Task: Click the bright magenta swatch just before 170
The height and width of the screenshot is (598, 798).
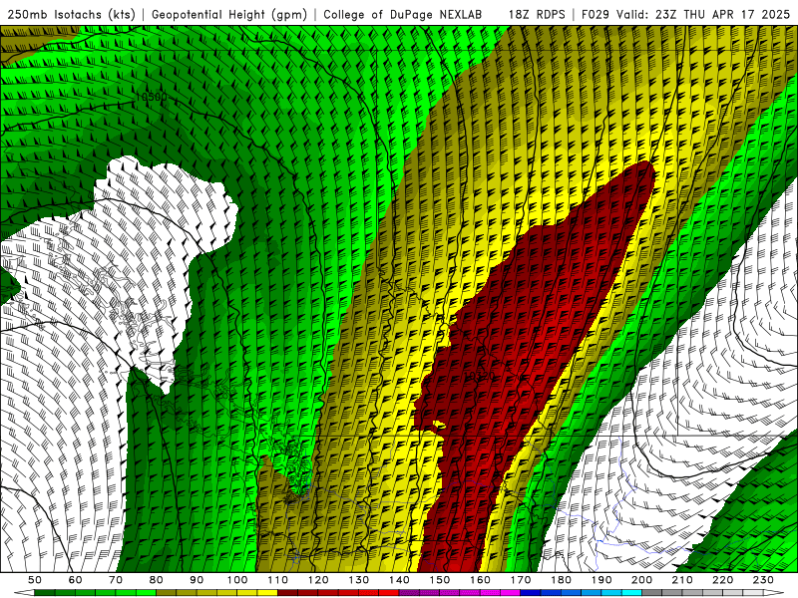Action: (510, 592)
